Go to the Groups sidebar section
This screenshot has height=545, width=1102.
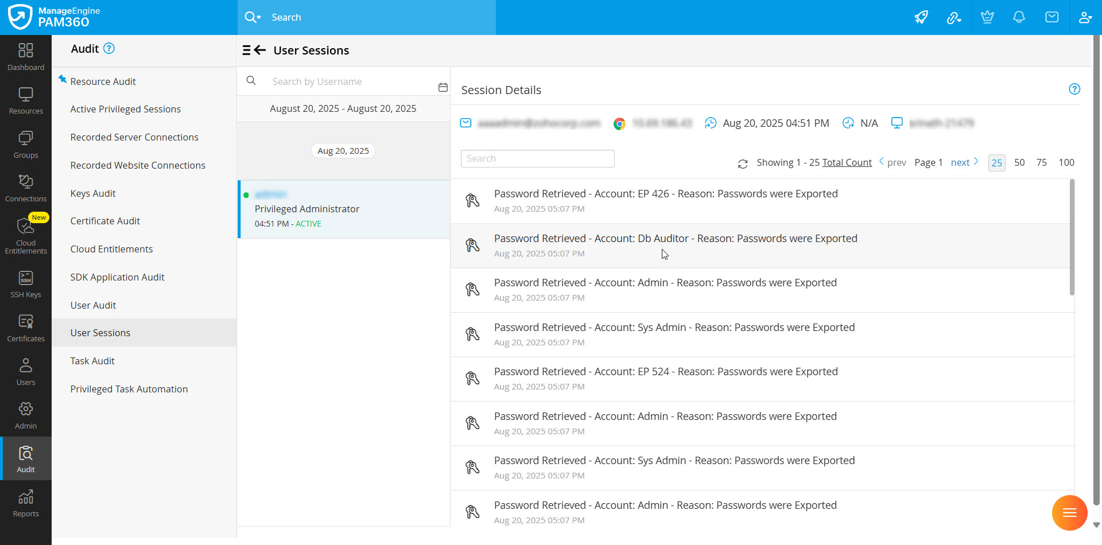26,145
